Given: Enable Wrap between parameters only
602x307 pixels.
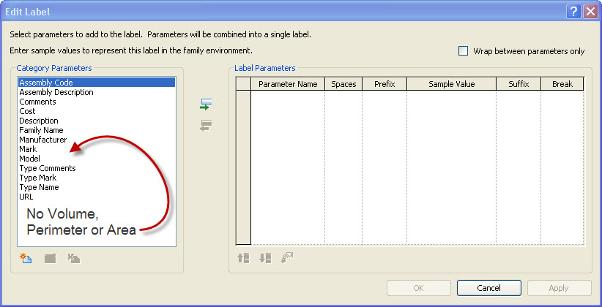Looking at the screenshot, I should pyautogui.click(x=464, y=51).
